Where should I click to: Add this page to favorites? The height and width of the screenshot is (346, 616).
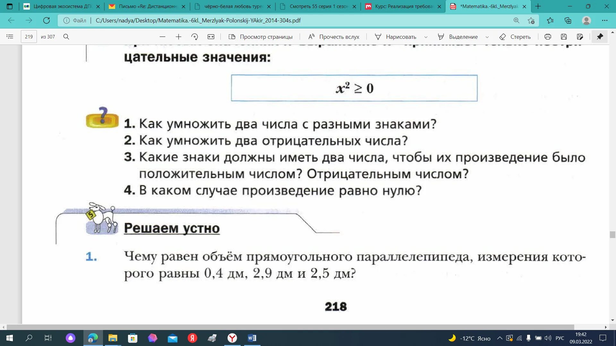[x=531, y=21]
